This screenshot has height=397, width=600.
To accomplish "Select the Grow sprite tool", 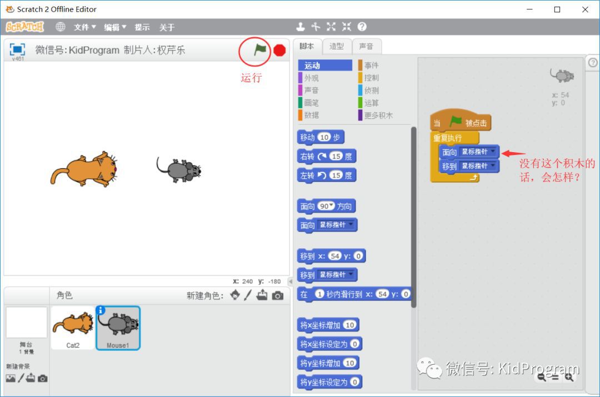I will click(x=331, y=27).
